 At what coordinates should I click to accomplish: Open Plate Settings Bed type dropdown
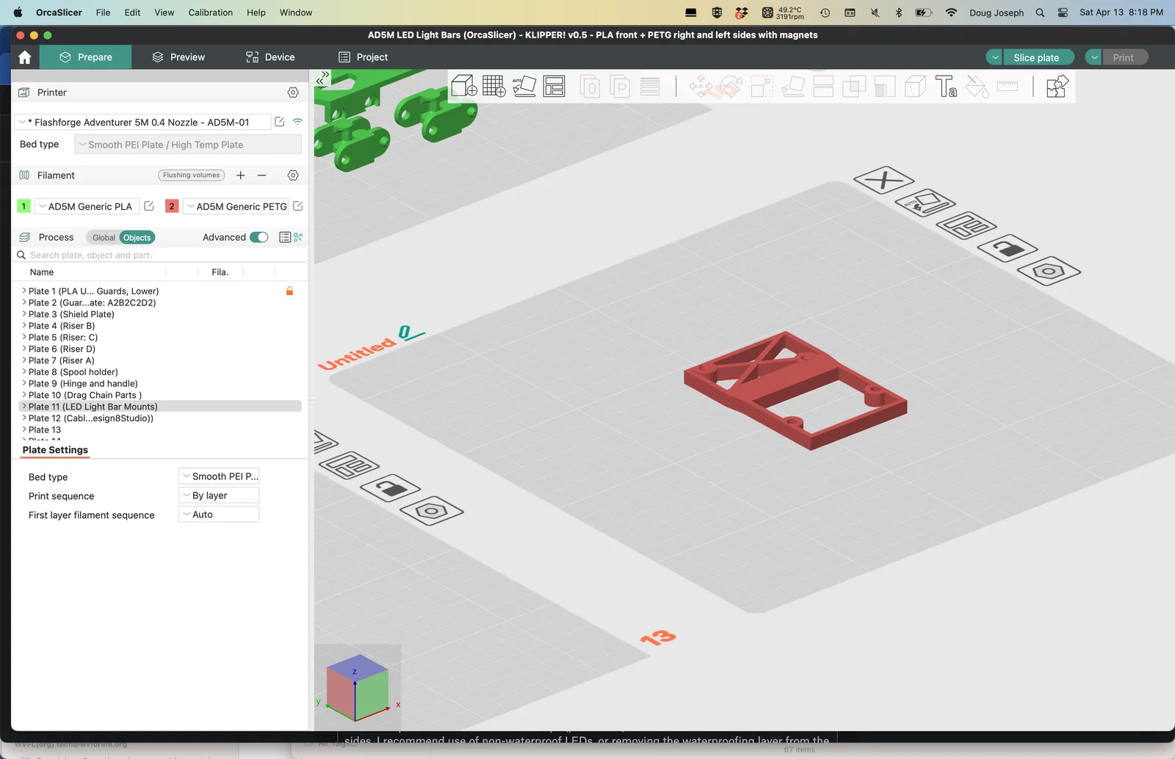tap(219, 476)
